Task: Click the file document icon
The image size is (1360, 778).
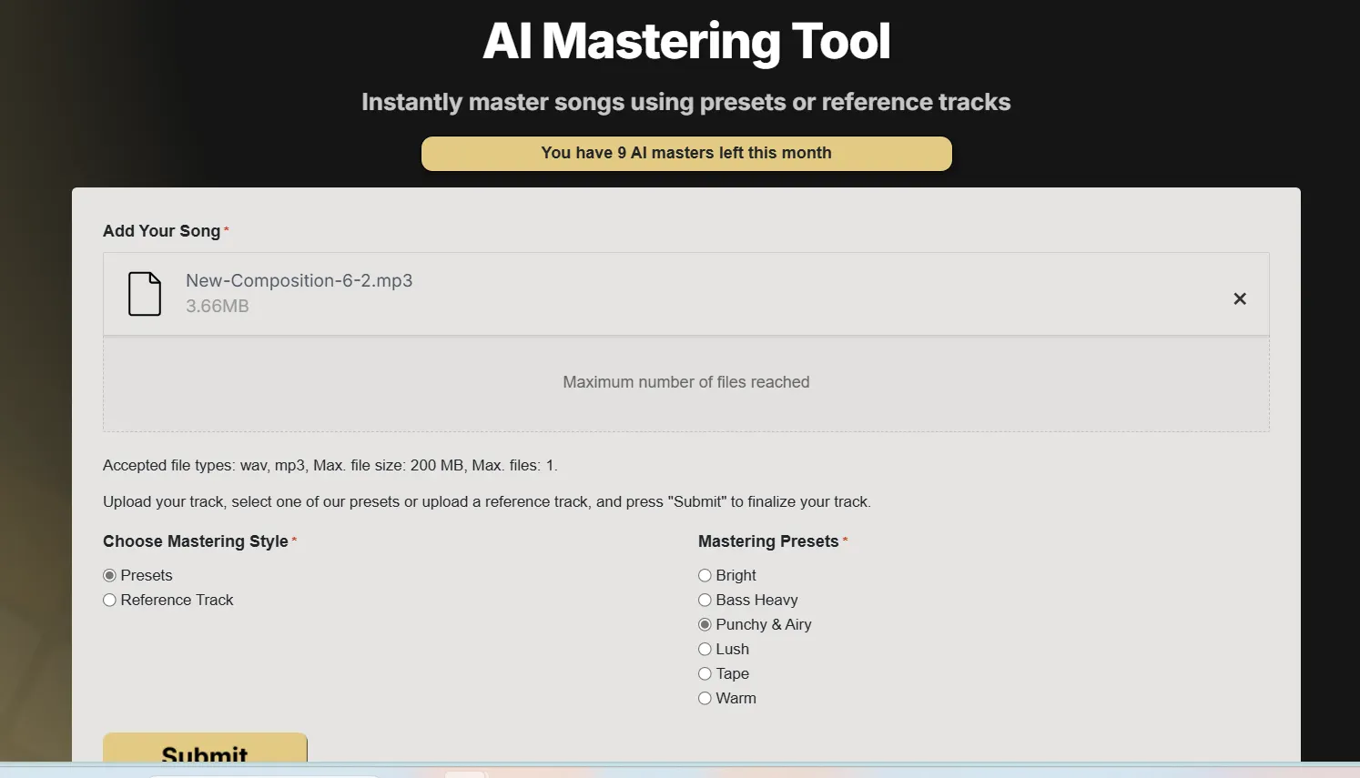Action: point(144,293)
